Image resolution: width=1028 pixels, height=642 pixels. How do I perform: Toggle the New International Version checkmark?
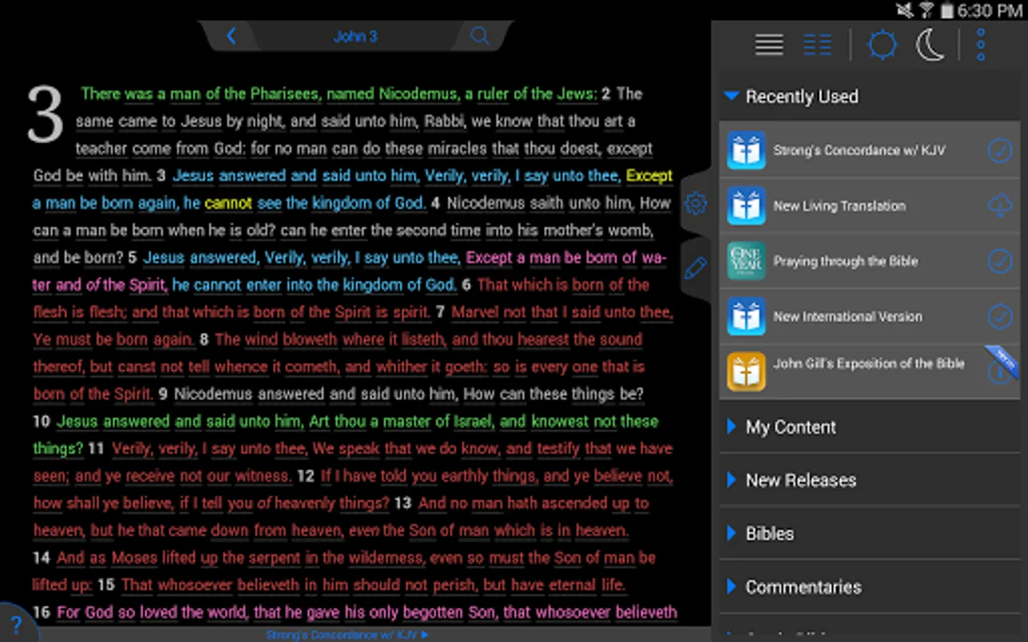pos(999,316)
